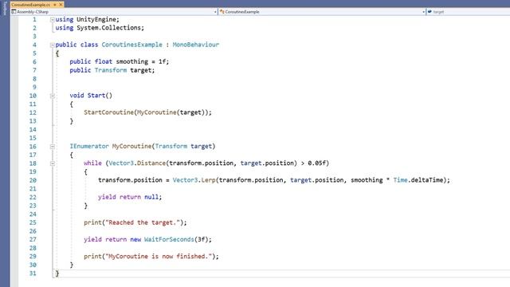Click the StartCoroutine call on line 12
The height and width of the screenshot is (287, 510).
click(x=108, y=112)
